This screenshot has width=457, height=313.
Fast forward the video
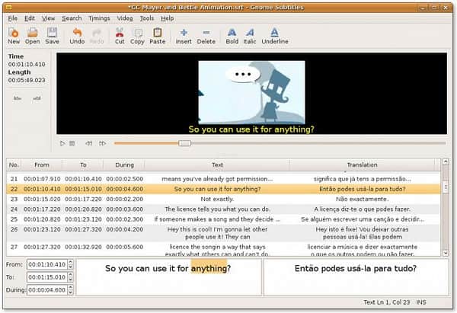click(x=102, y=143)
